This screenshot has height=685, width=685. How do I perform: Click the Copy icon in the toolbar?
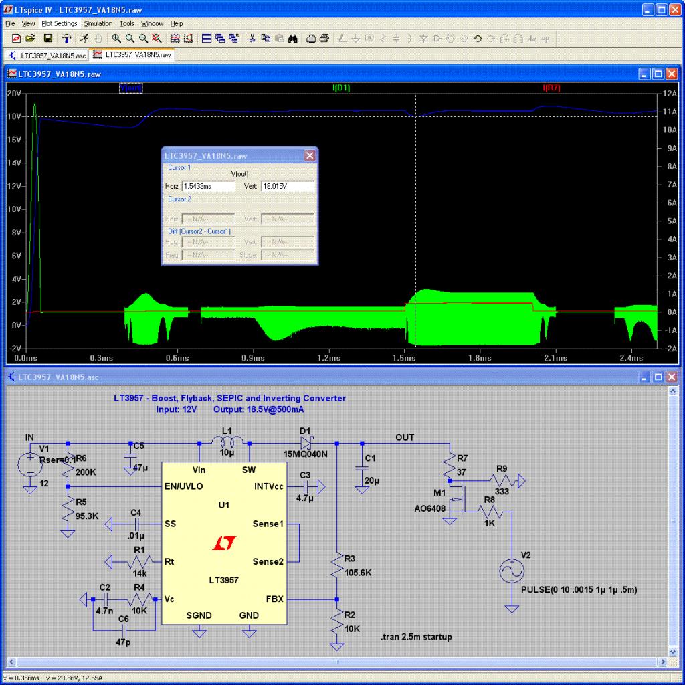tap(266, 38)
